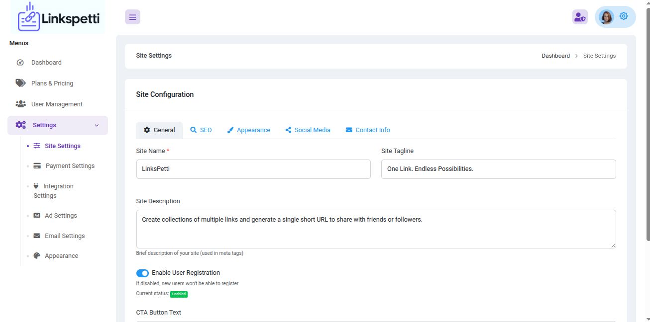Click the Appearance palette icon in sidebar
Viewport: 650px width, 322px height.
[37, 256]
